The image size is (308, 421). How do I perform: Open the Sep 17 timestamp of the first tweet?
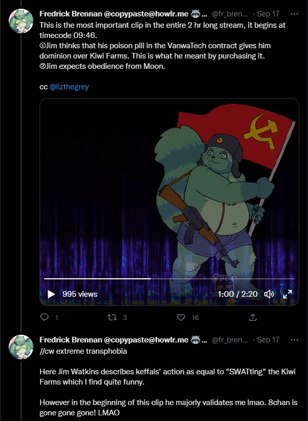pyautogui.click(x=268, y=14)
